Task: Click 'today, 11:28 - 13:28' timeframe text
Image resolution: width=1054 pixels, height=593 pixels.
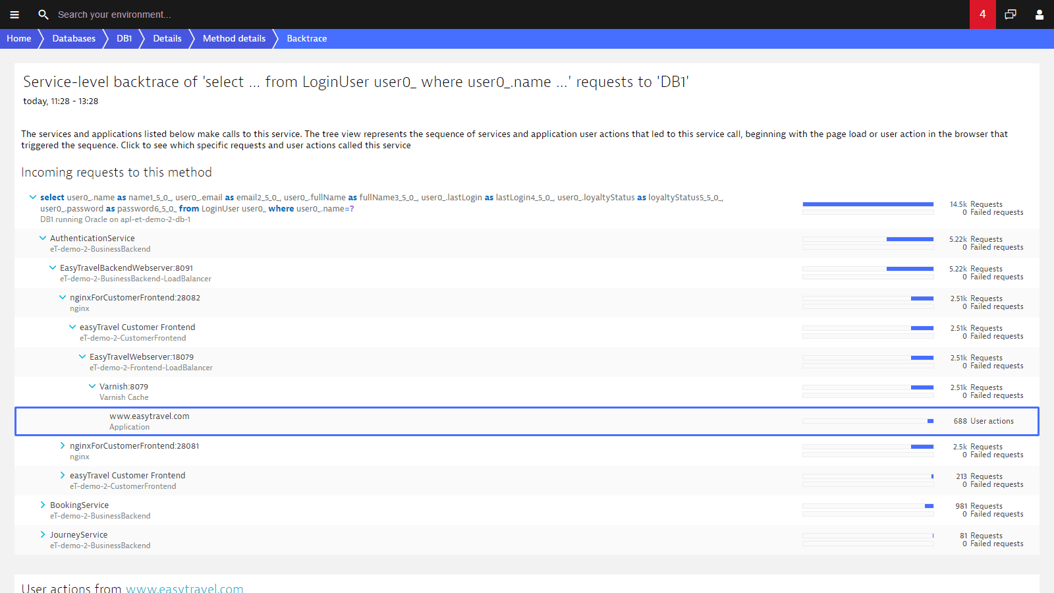Action: 61,101
